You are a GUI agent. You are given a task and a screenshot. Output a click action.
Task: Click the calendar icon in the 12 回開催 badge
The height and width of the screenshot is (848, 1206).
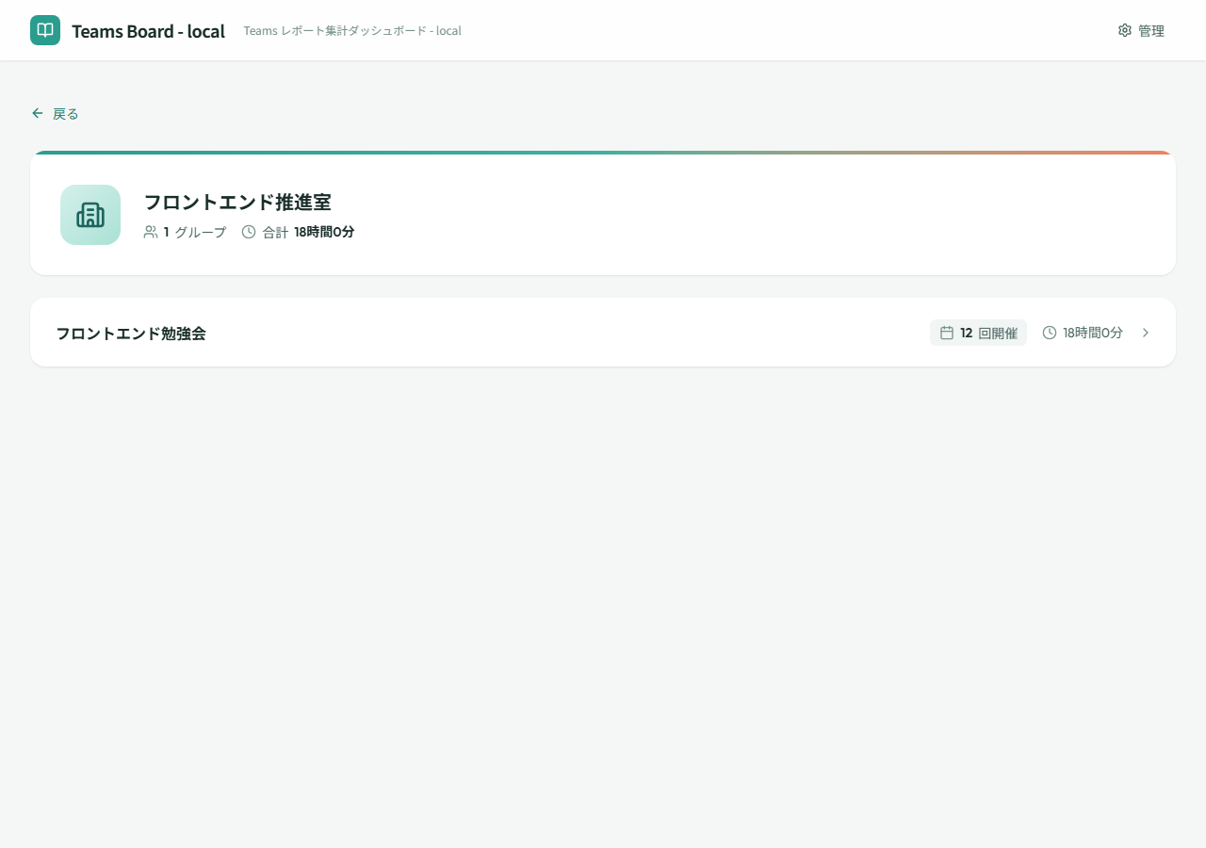pyautogui.click(x=947, y=333)
